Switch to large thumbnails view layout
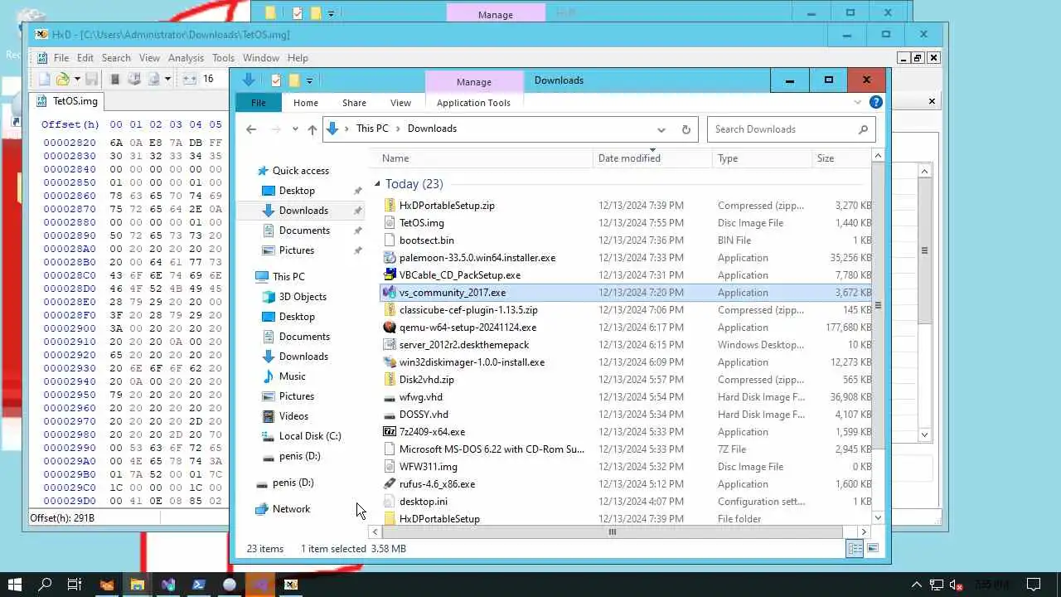 (872, 549)
